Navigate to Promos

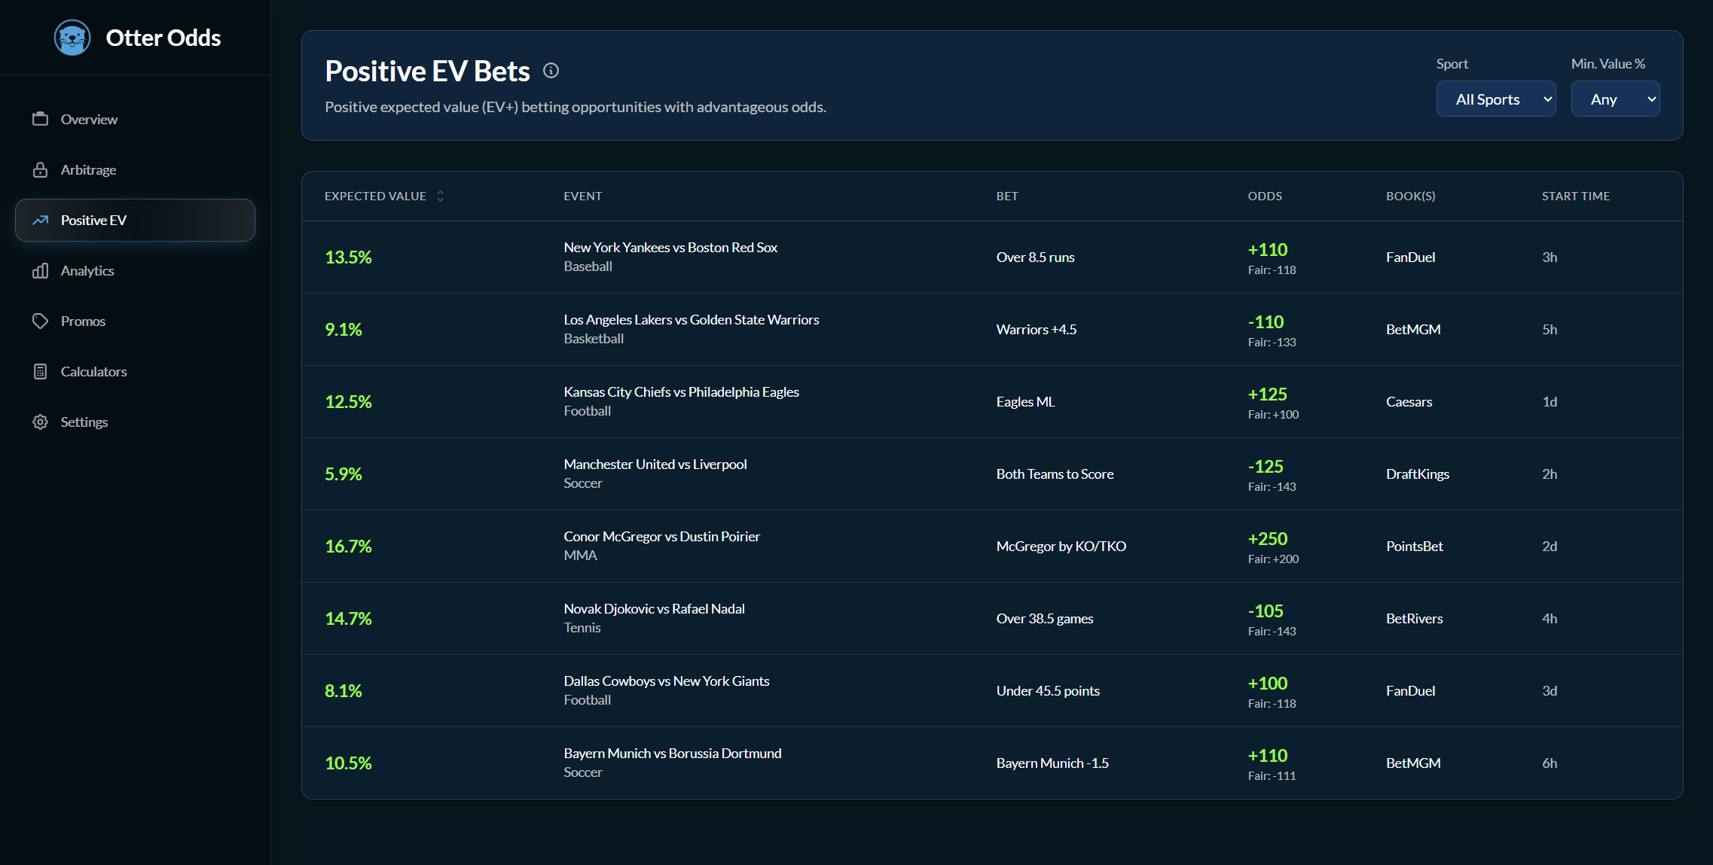pos(135,321)
